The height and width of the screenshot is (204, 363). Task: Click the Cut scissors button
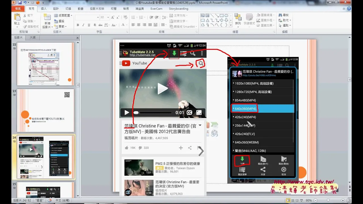click(28, 15)
